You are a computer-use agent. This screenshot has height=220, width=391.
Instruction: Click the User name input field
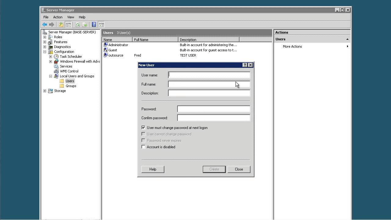209,75
